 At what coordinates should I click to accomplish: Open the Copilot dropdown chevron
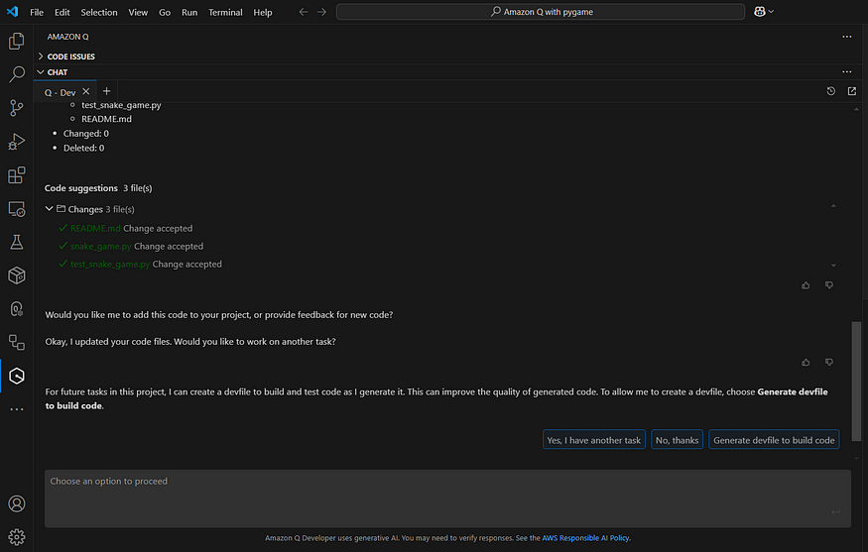pos(771,12)
